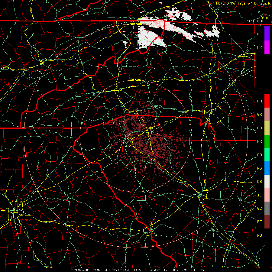Click the GR graupel color swatch
The width and height of the screenshot is (272, 272).
(267, 115)
